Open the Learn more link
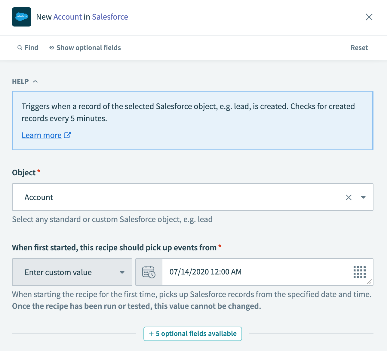Viewport: 387px width, 351px height. coord(41,135)
